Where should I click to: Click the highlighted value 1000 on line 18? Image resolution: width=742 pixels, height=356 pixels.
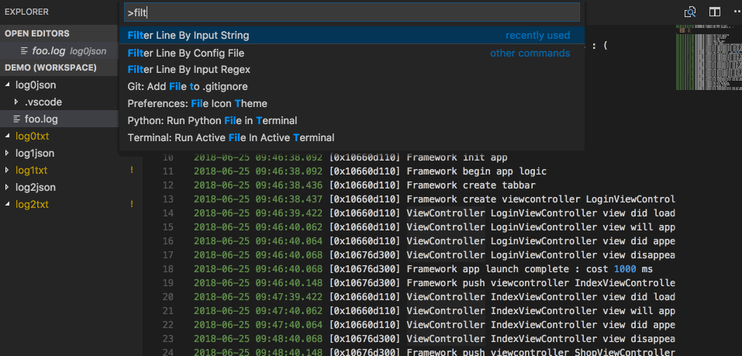pos(625,269)
